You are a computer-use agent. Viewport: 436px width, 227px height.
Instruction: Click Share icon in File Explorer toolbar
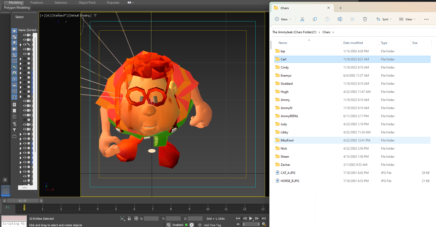[352, 19]
